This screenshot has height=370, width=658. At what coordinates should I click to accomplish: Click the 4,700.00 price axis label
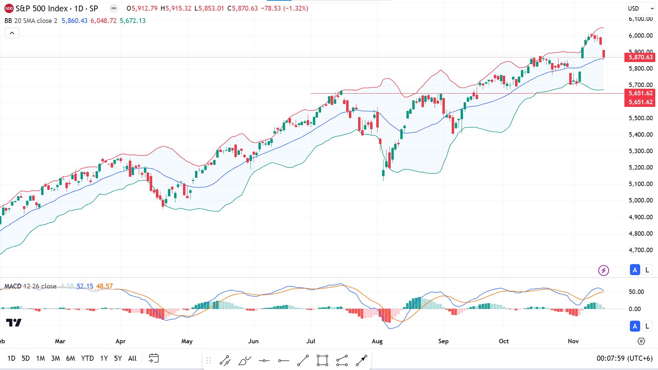point(641,250)
